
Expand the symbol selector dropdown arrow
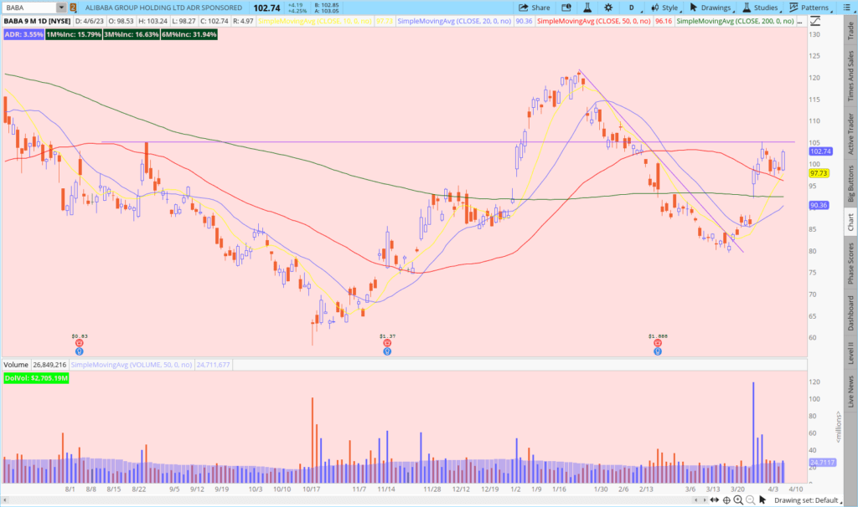coord(61,8)
